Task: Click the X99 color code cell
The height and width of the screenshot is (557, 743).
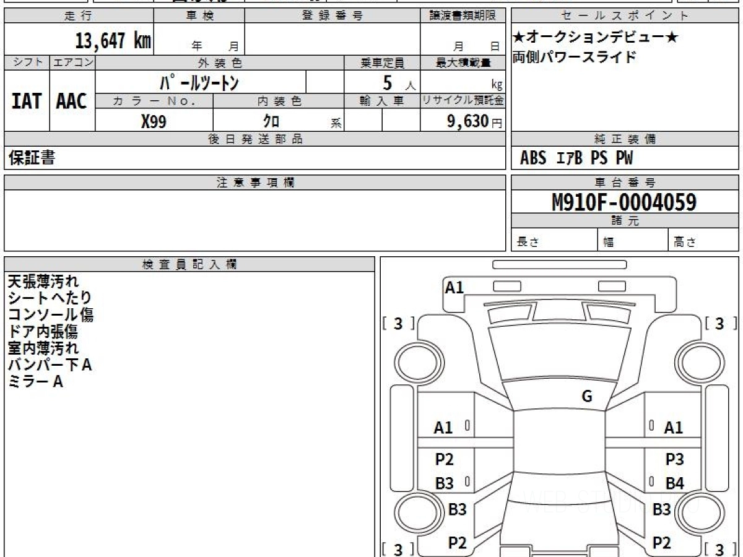Action: [154, 122]
